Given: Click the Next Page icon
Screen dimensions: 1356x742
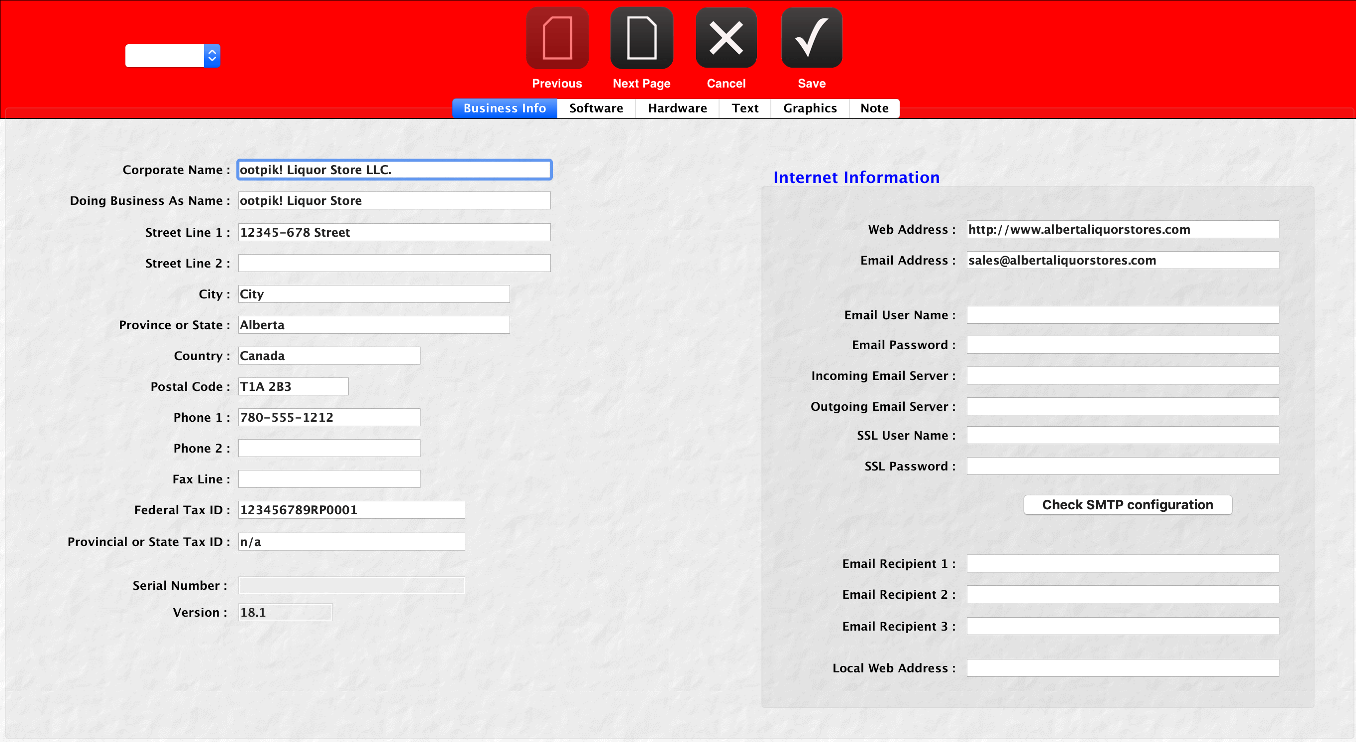Looking at the screenshot, I should click(x=641, y=38).
